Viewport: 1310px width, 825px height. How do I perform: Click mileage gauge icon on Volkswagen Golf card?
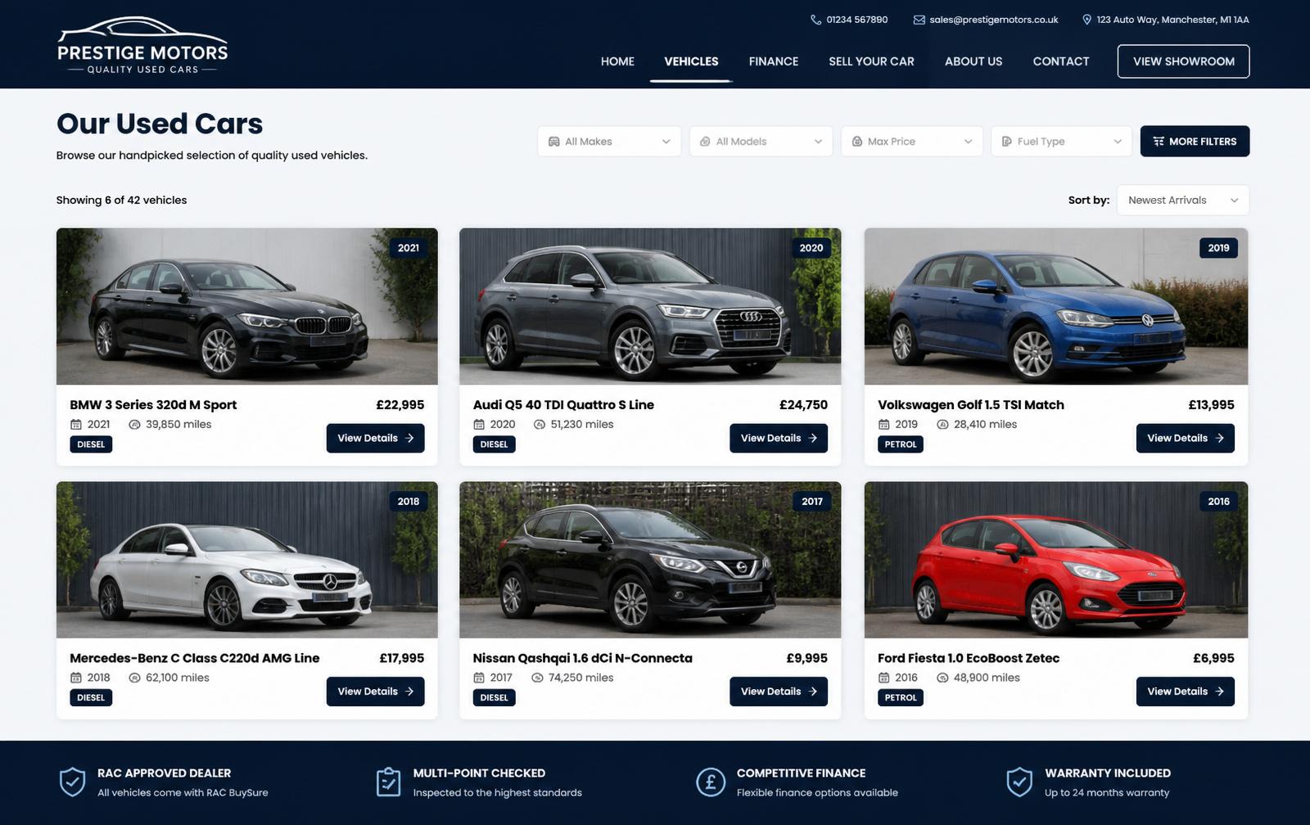click(x=942, y=425)
